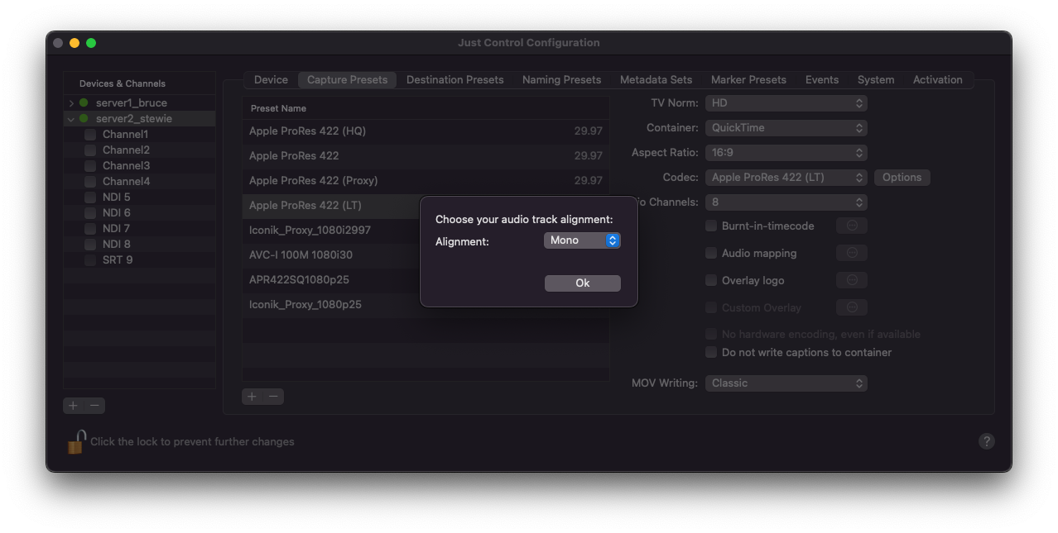Toggle the NDI 5 checkbox
1058x533 pixels.
(x=90, y=197)
